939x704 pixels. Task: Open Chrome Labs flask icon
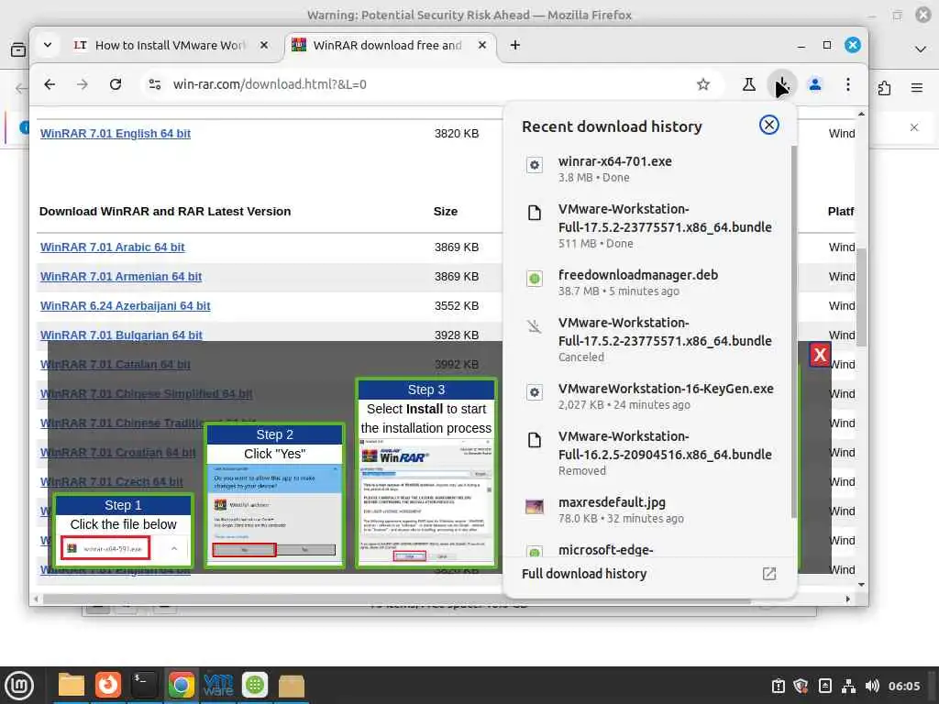click(x=748, y=84)
